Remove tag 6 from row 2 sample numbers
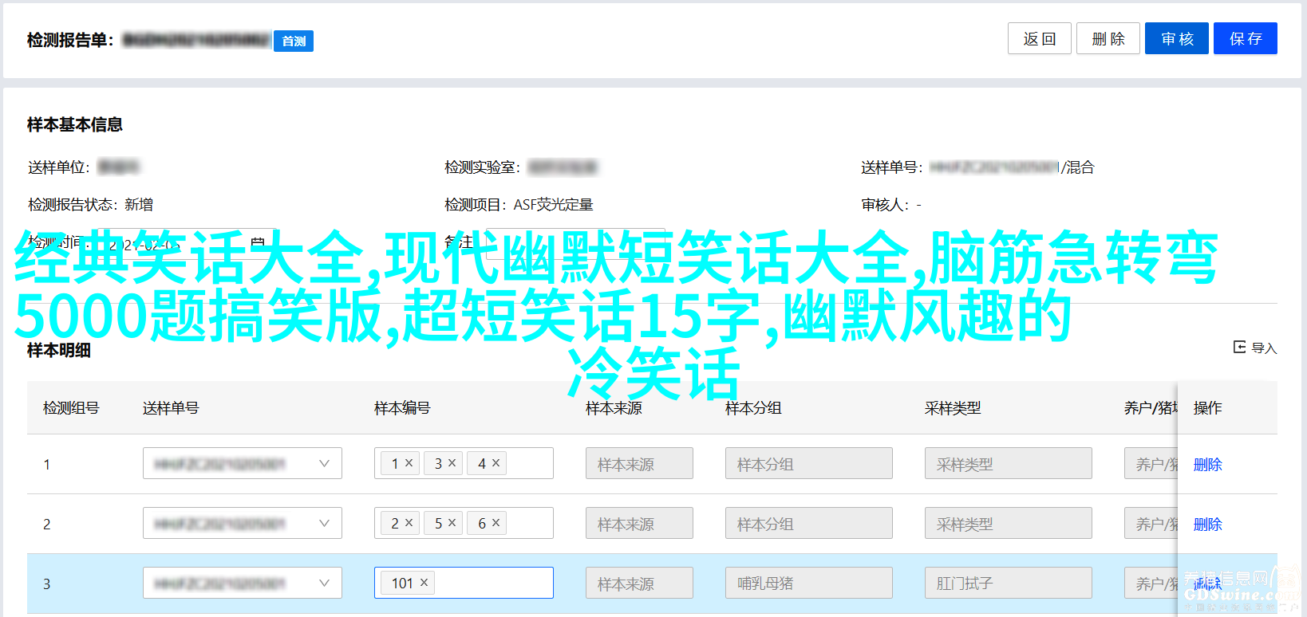The image size is (1307, 617). 496,523
